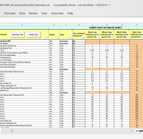Select the Installer 4.2 task cell

click(24, 83)
